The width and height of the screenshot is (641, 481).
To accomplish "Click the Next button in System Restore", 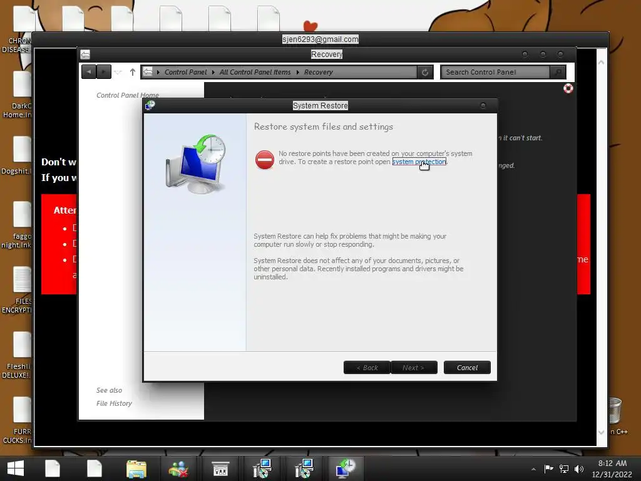I will point(414,367).
